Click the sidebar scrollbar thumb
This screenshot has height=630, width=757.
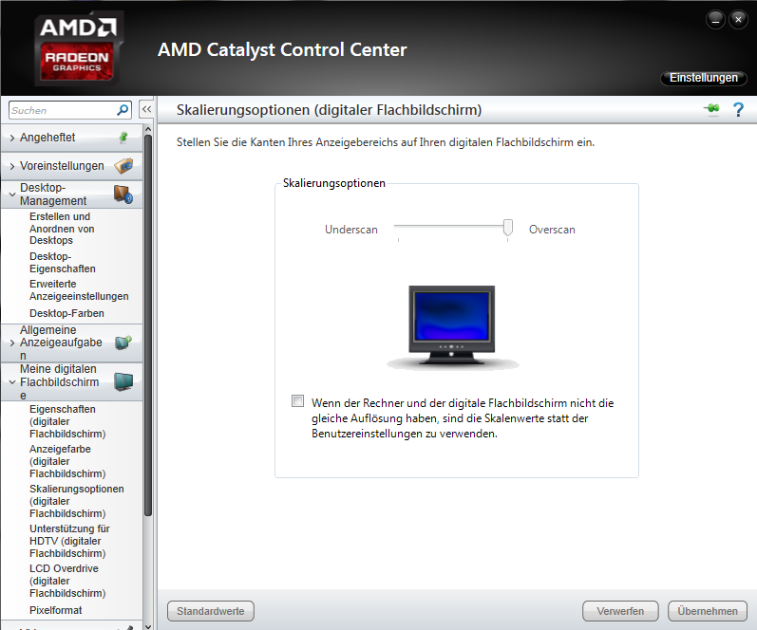tap(148, 325)
